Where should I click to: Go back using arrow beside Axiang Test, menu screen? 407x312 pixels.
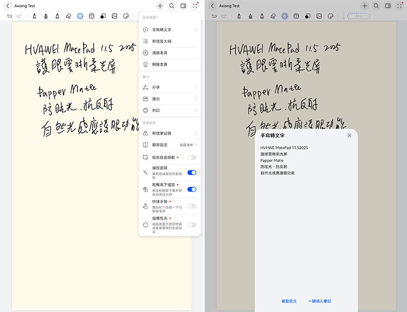pyautogui.click(x=8, y=5)
